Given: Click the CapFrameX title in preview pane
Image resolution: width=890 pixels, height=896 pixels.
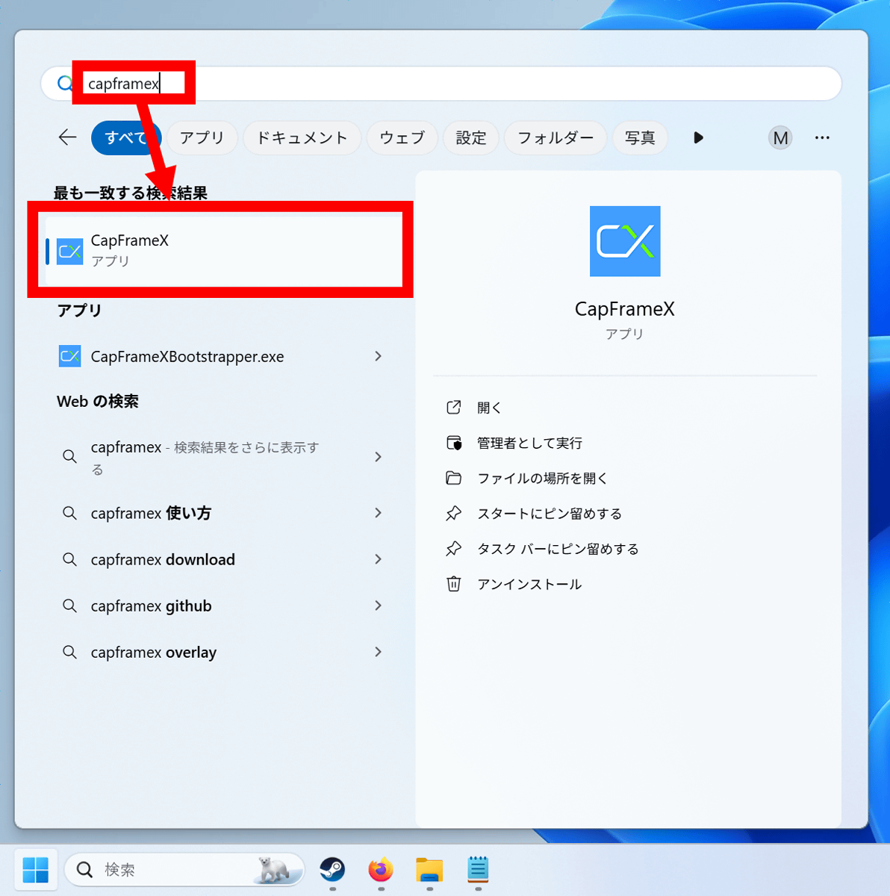Looking at the screenshot, I should click(x=625, y=309).
